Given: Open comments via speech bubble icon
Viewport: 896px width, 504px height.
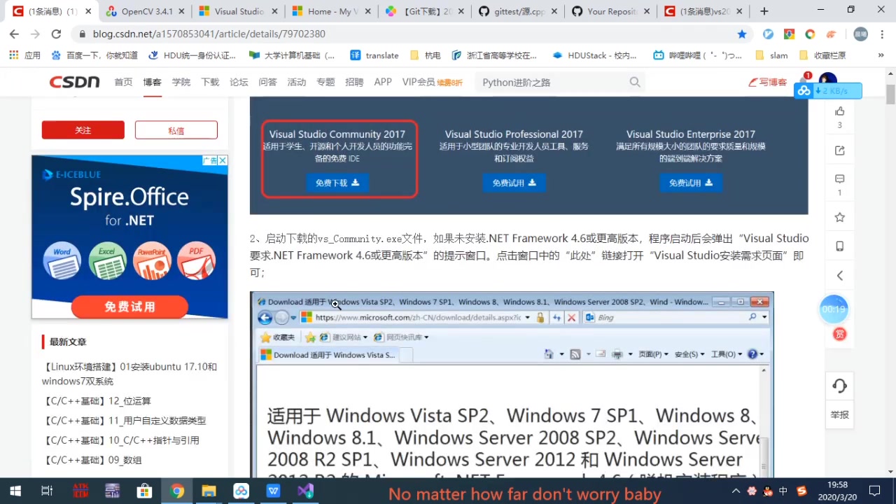Looking at the screenshot, I should click(840, 178).
